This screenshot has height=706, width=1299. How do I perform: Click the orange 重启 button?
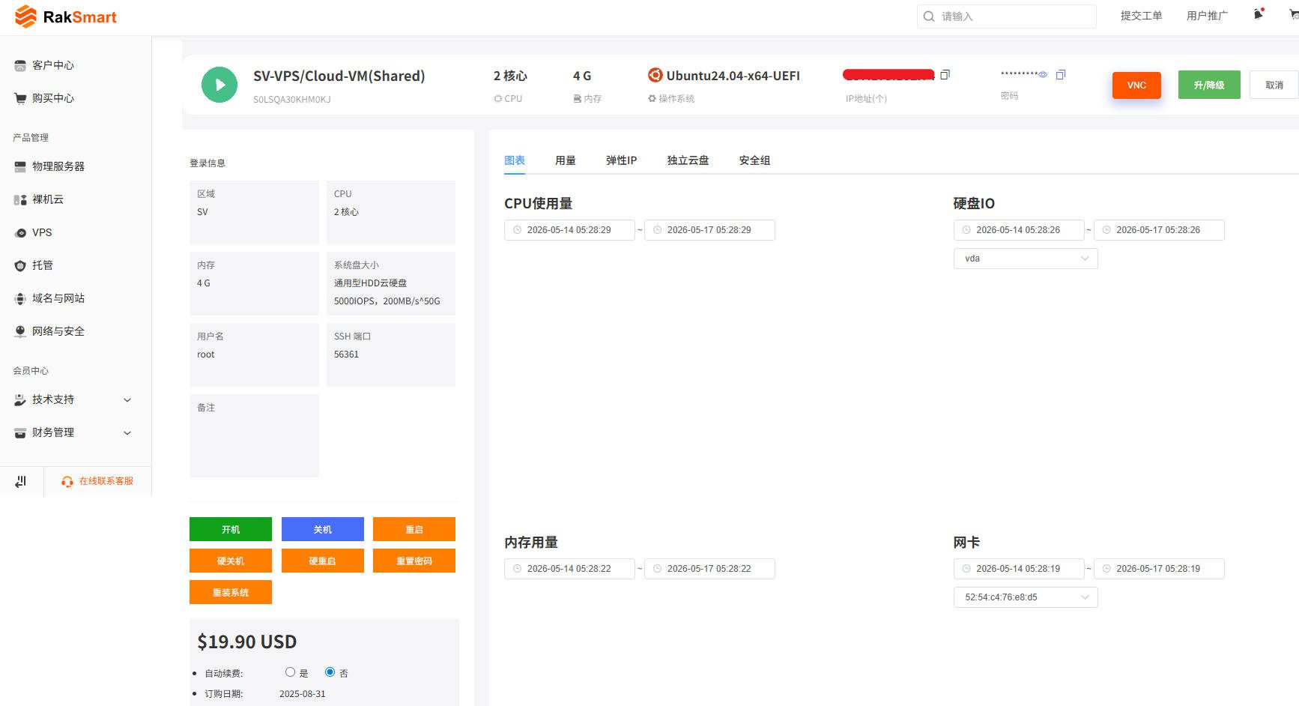tap(414, 529)
